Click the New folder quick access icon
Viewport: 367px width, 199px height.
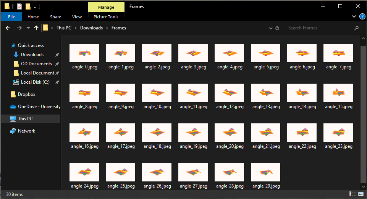pos(28,6)
